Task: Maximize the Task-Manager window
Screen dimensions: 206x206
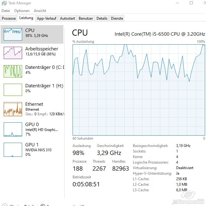Action: click(x=191, y=3)
